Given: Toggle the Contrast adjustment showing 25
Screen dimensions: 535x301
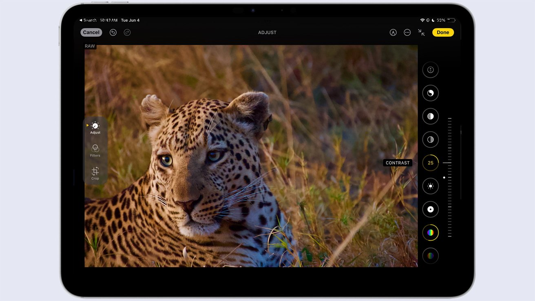Looking at the screenshot, I should 430,163.
